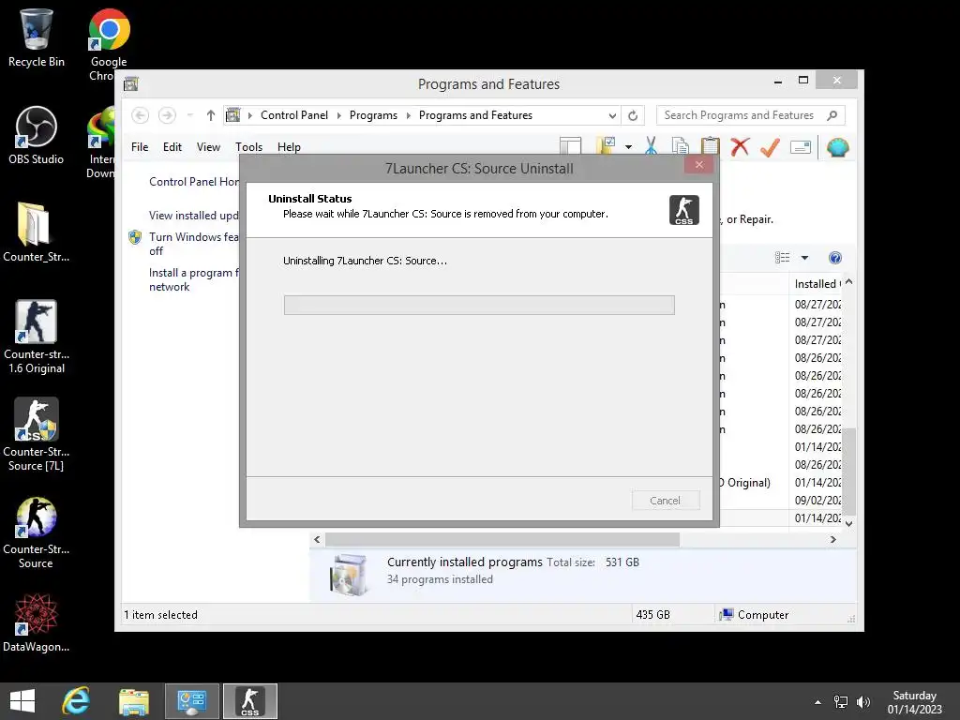The height and width of the screenshot is (720, 960).
Task: Click the 09/02 installed date cell
Action: tap(817, 501)
